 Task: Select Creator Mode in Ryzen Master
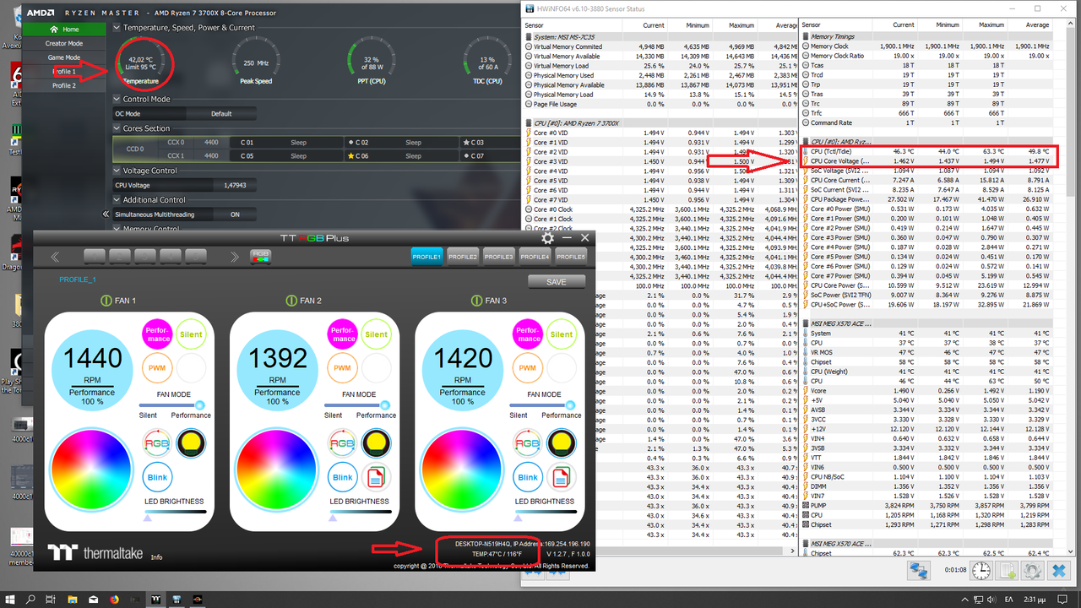[64, 44]
